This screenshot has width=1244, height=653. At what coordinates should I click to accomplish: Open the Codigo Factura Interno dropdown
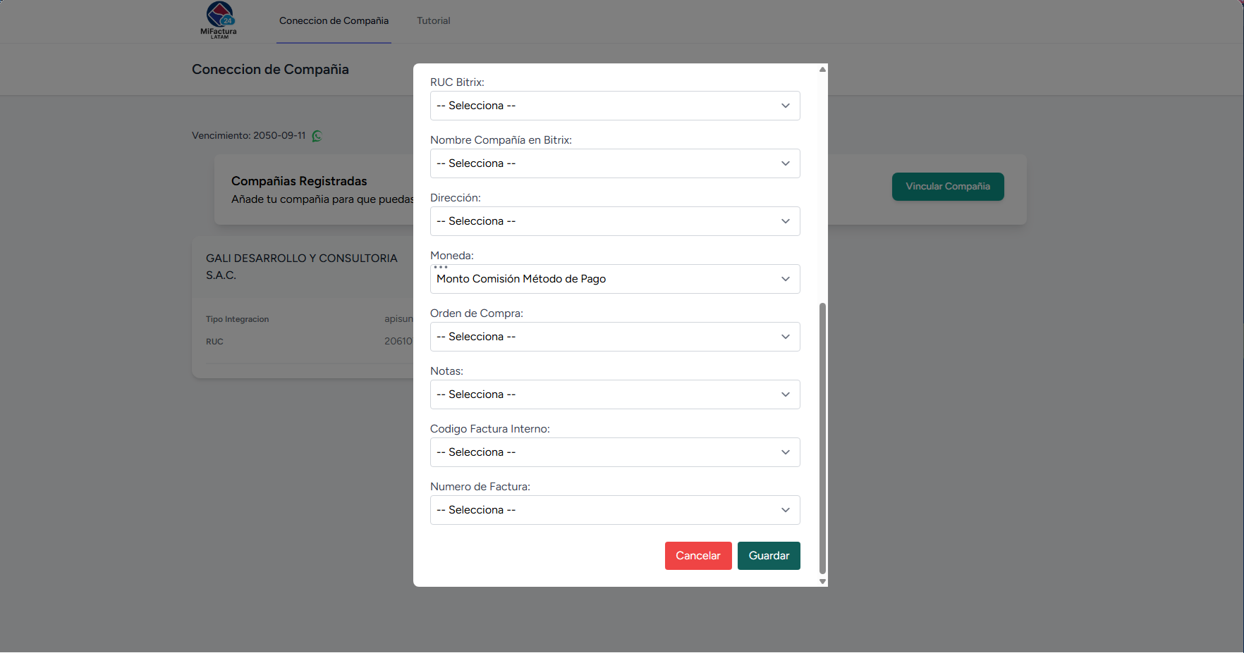click(x=614, y=452)
